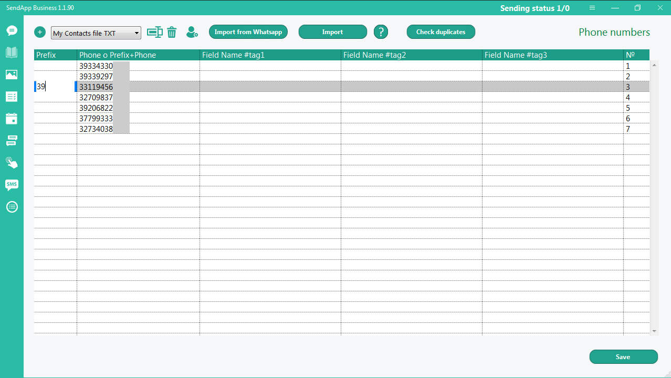Open the hamburger menu in title bar
This screenshot has height=378, width=671.
point(592,8)
